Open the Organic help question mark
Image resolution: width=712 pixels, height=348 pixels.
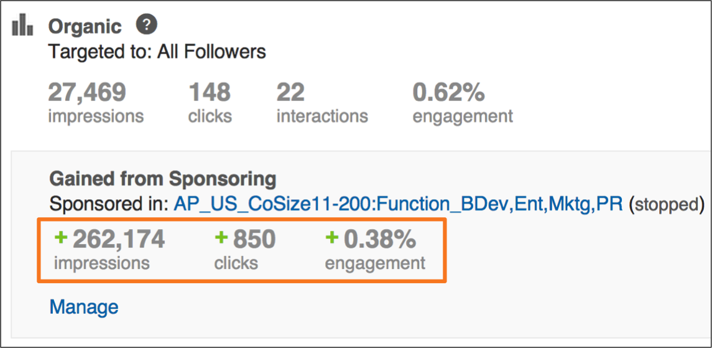click(146, 25)
